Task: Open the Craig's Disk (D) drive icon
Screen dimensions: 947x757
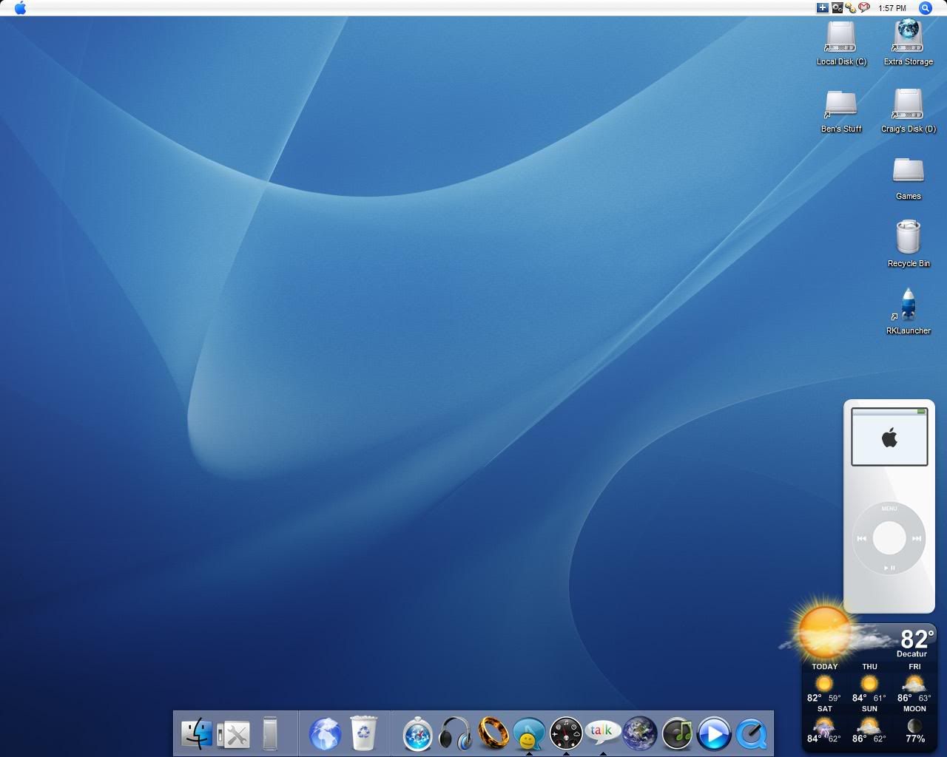Action: pyautogui.click(x=908, y=112)
